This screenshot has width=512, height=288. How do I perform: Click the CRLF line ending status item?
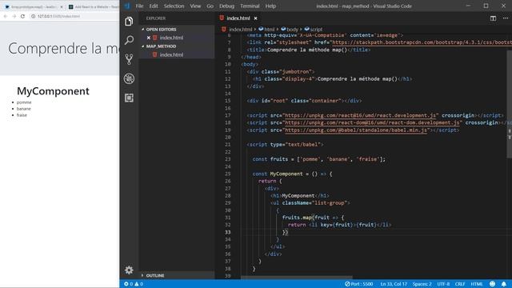460,284
